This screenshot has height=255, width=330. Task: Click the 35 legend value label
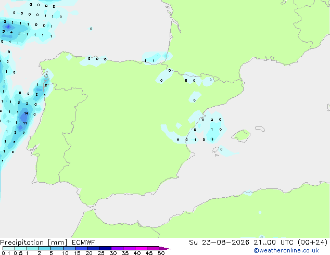[x=125, y=253]
